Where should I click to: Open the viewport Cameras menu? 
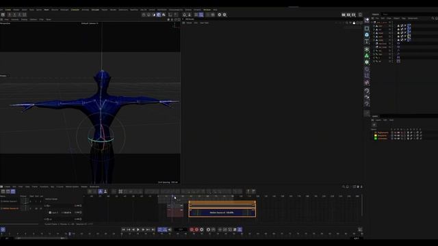pyautogui.click(x=15, y=20)
